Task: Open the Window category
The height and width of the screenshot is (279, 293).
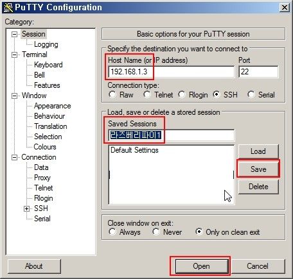Action: pos(34,96)
